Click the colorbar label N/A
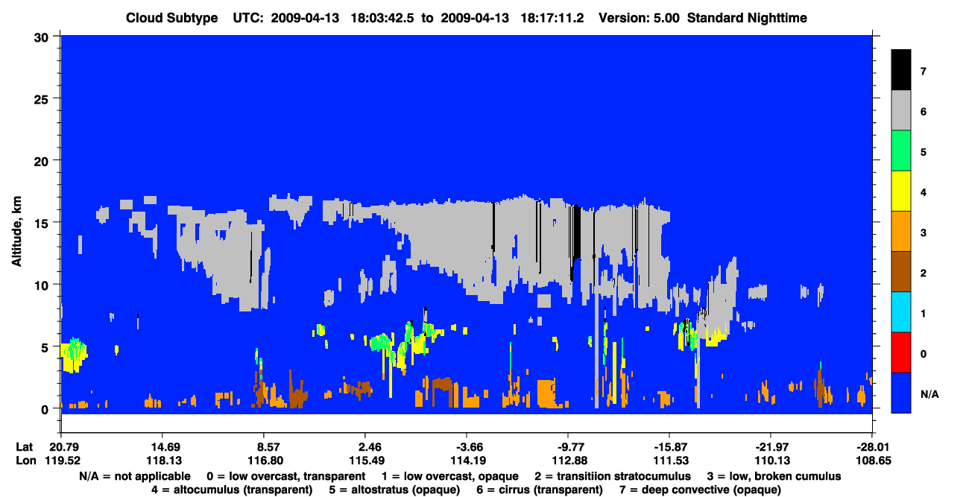 pyautogui.click(x=929, y=393)
